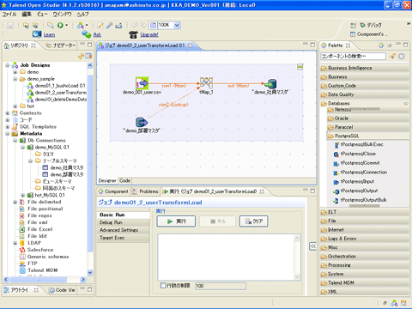Clear the palette search with X icon

tap(402, 56)
